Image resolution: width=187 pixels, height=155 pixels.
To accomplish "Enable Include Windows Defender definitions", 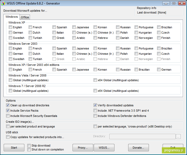I will tap(95, 116).
